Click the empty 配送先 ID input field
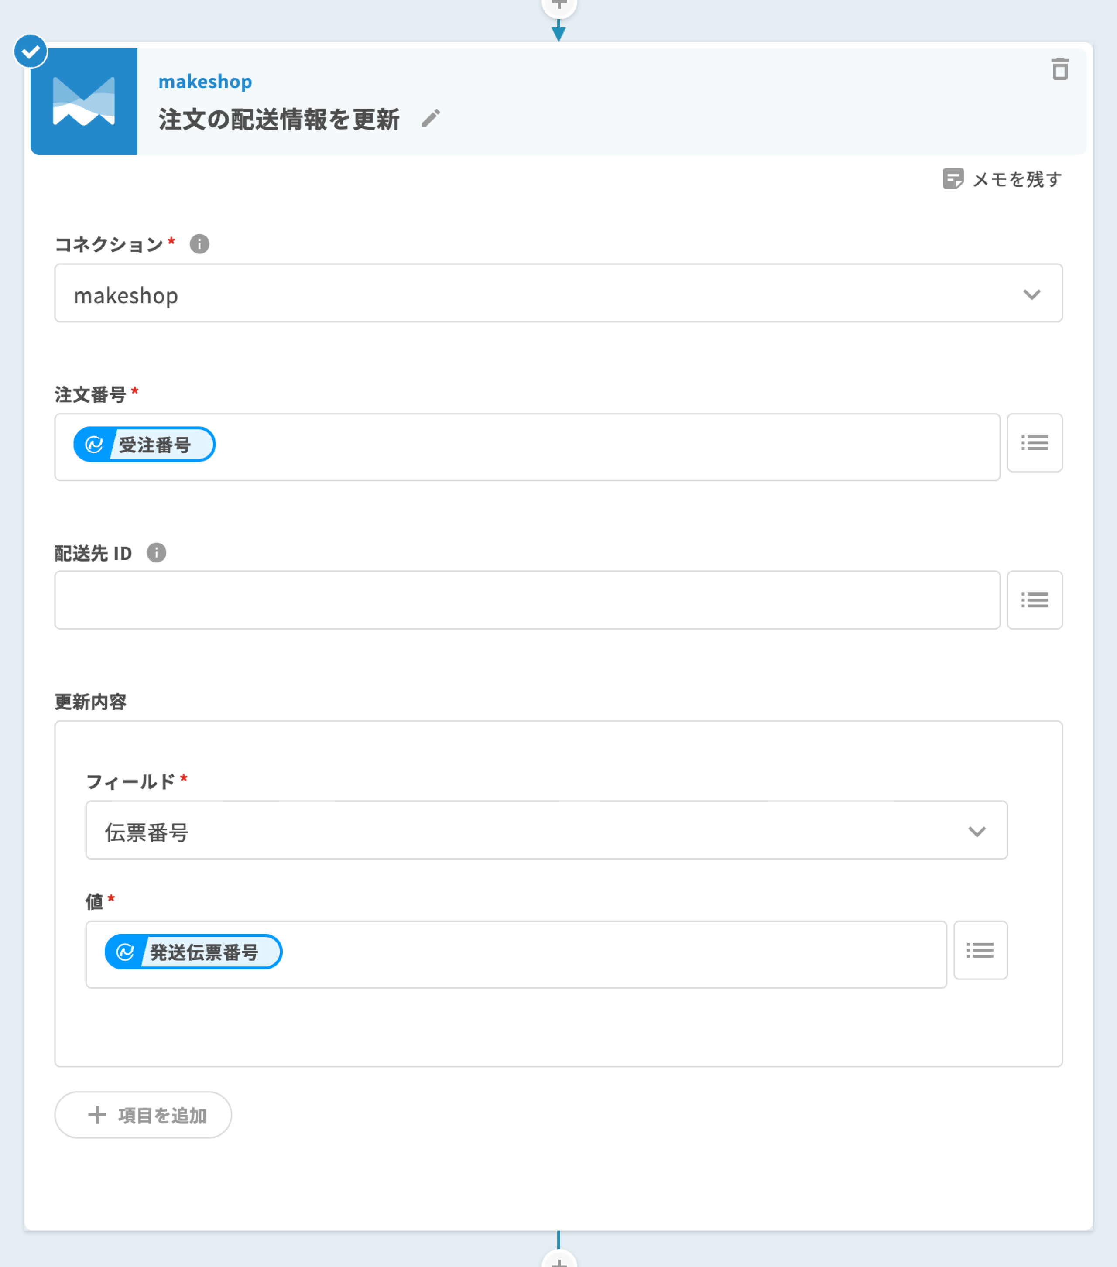 tap(527, 600)
